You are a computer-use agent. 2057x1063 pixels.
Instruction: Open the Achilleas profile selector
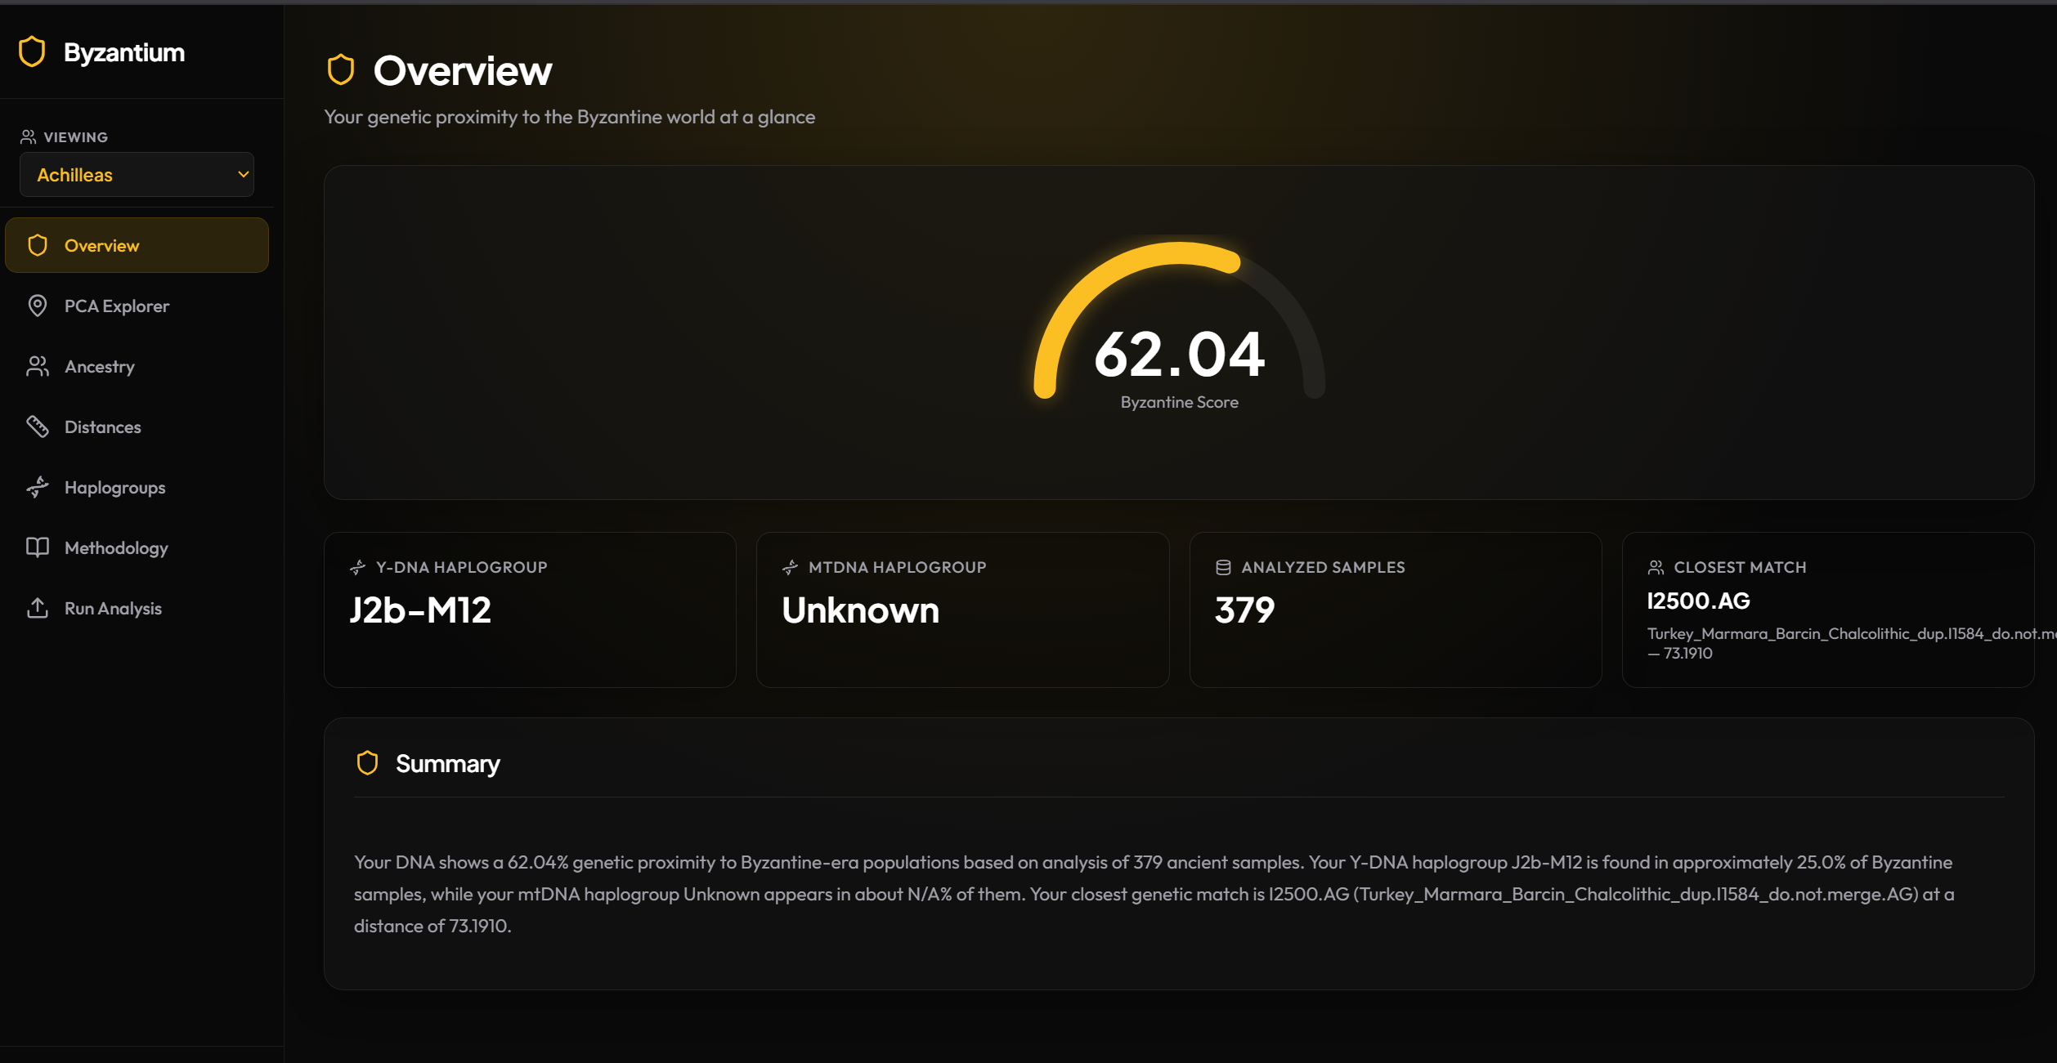[137, 174]
